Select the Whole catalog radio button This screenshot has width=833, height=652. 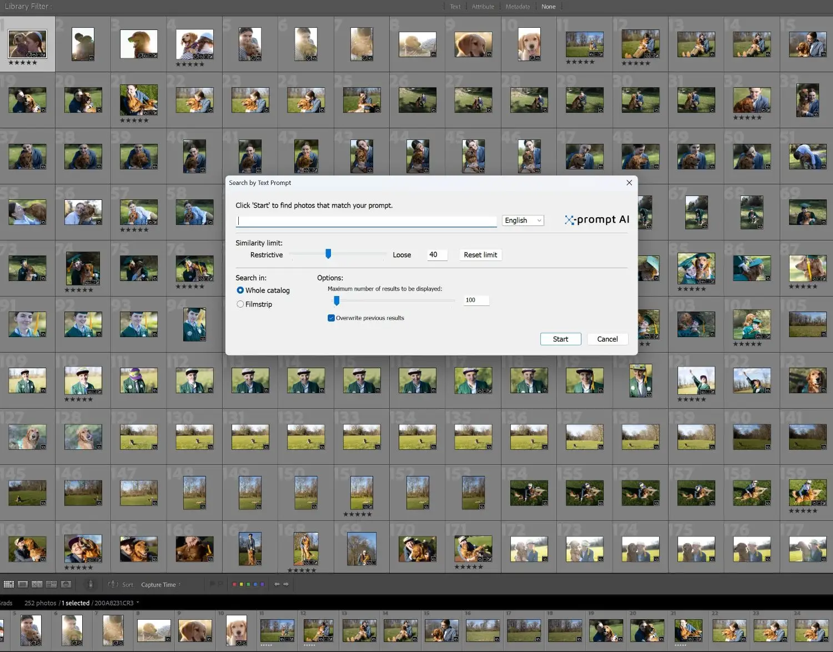click(x=240, y=290)
